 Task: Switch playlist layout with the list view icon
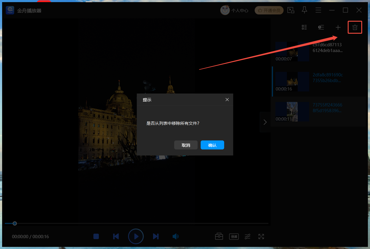[304, 27]
